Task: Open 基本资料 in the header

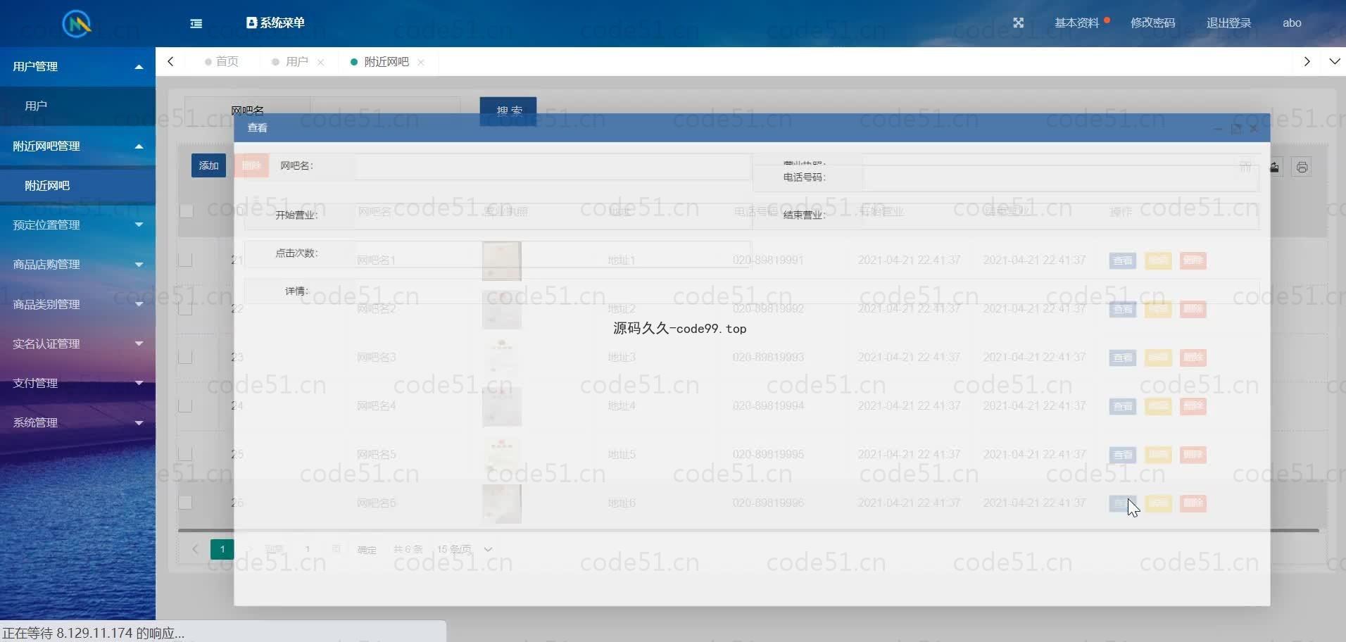Action: pos(1076,23)
